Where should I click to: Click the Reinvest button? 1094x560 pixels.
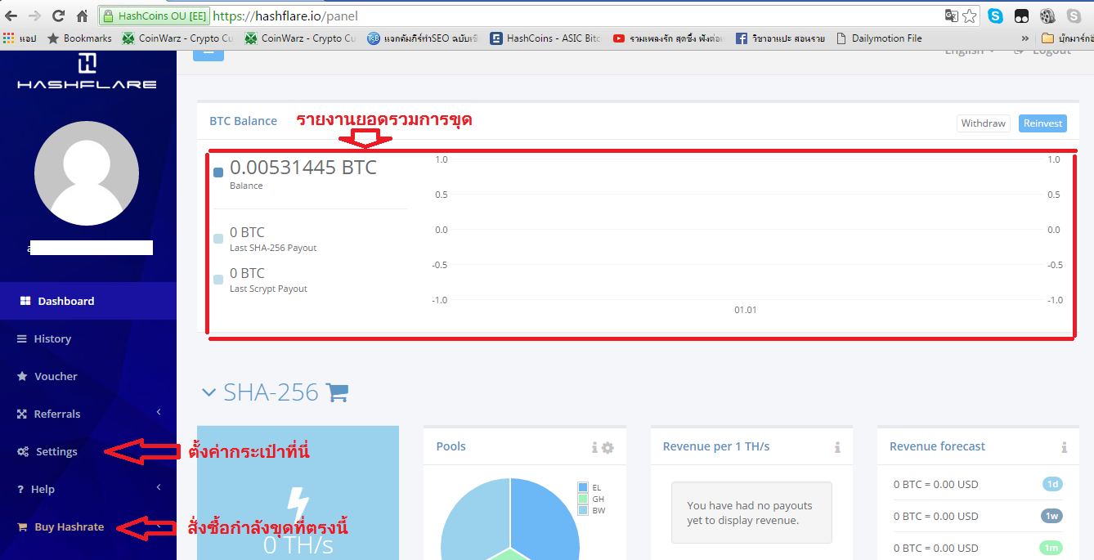pos(1042,123)
